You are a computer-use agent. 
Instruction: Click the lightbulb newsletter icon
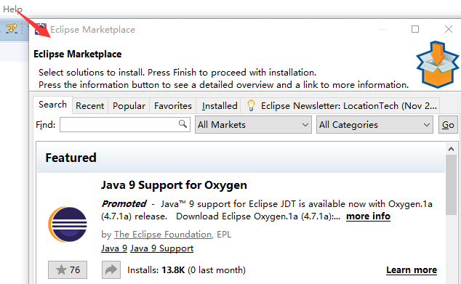(x=251, y=105)
